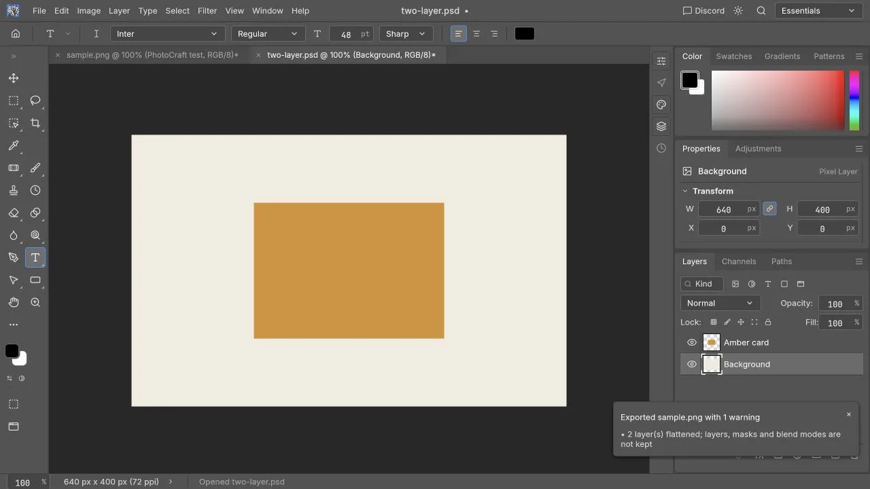Open the Essentials workspace dropdown
Image resolution: width=870 pixels, height=489 pixels.
(x=818, y=11)
